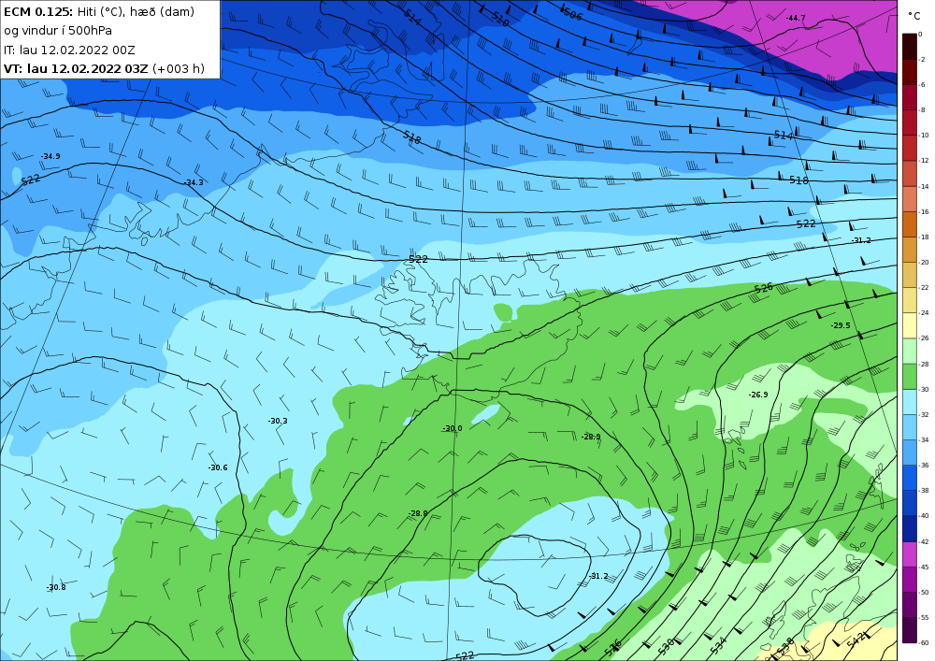Click the temperature value '-28.9' on the map
Image resolution: width=935 pixels, height=661 pixels.
click(x=590, y=437)
